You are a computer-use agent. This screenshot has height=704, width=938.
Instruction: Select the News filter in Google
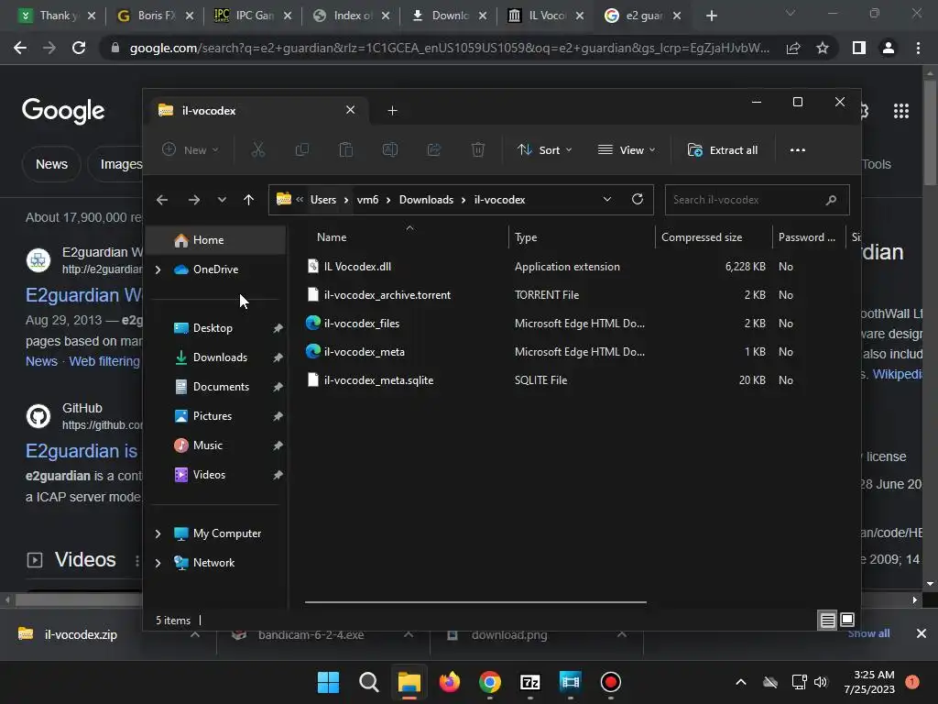click(x=51, y=164)
